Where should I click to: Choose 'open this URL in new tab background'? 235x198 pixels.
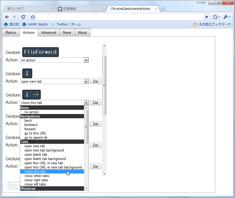[52, 167]
